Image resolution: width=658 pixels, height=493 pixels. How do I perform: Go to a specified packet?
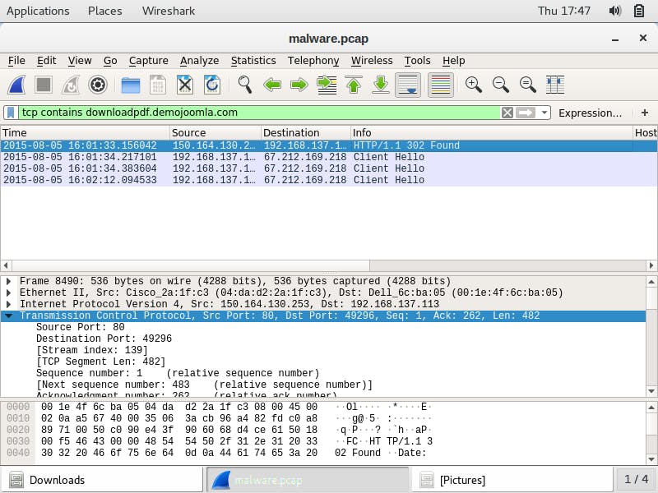(327, 85)
